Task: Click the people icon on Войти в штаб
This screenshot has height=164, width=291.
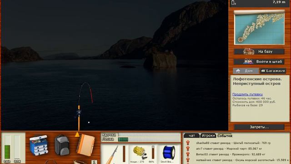Action: (248, 61)
